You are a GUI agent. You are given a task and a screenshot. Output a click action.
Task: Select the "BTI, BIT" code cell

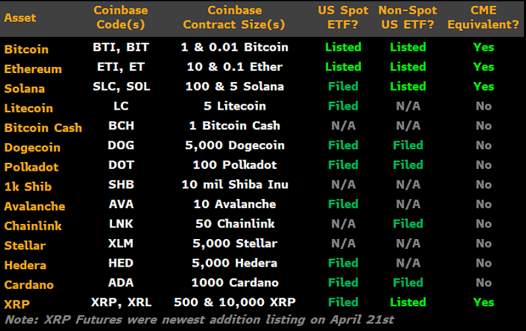pyautogui.click(x=120, y=47)
